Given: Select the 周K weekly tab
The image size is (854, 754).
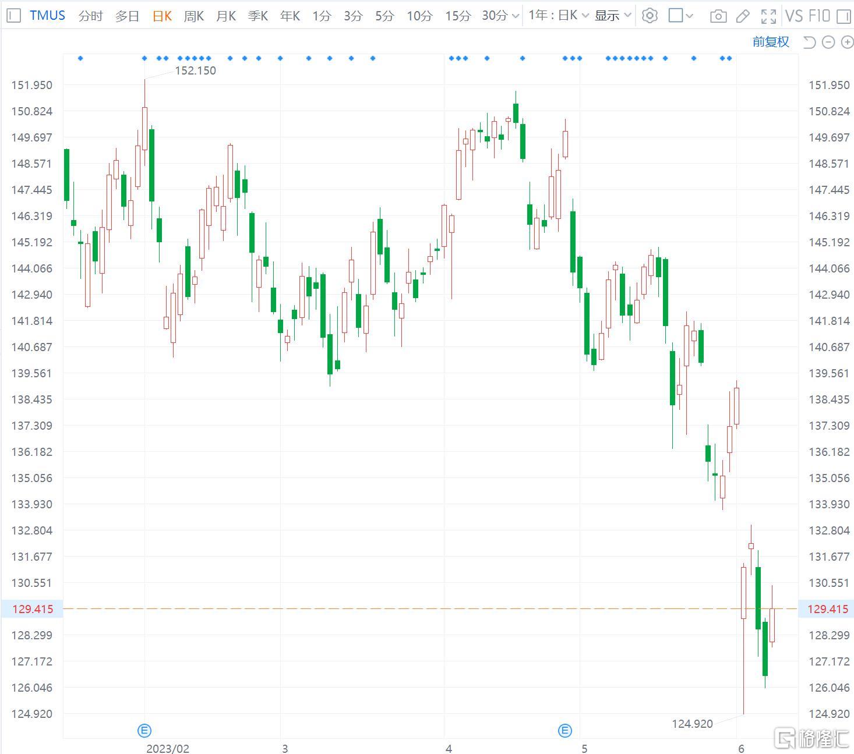Looking at the screenshot, I should (193, 16).
